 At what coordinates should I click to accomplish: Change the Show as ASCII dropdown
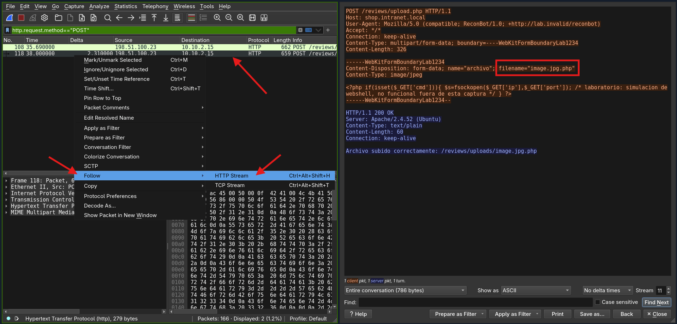536,290
